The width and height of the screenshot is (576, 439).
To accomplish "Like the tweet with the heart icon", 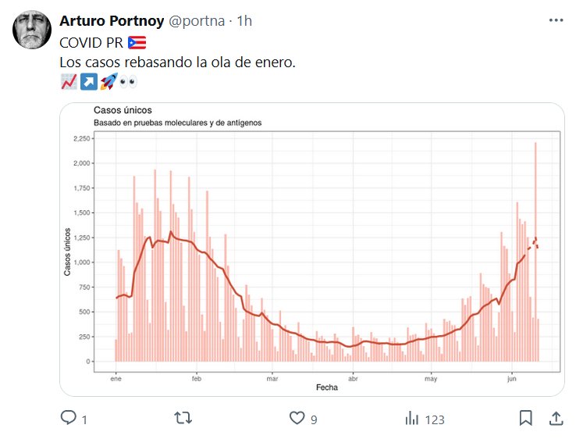I will point(297,419).
